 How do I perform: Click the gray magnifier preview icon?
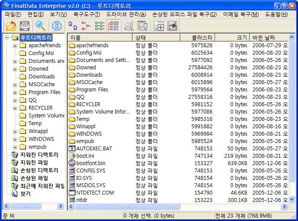[129, 26]
